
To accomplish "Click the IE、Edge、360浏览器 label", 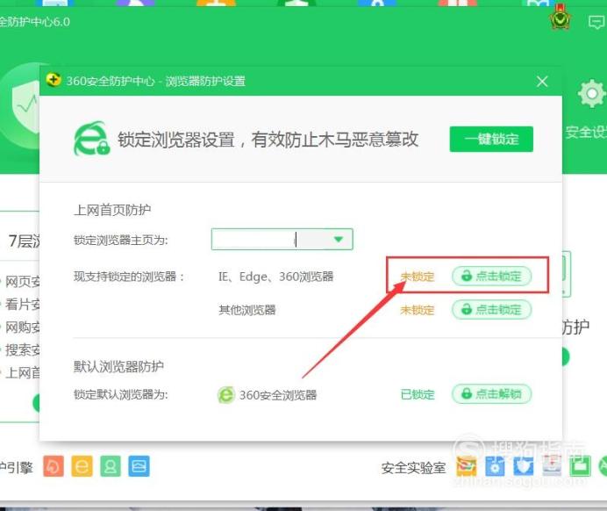I will click(276, 277).
